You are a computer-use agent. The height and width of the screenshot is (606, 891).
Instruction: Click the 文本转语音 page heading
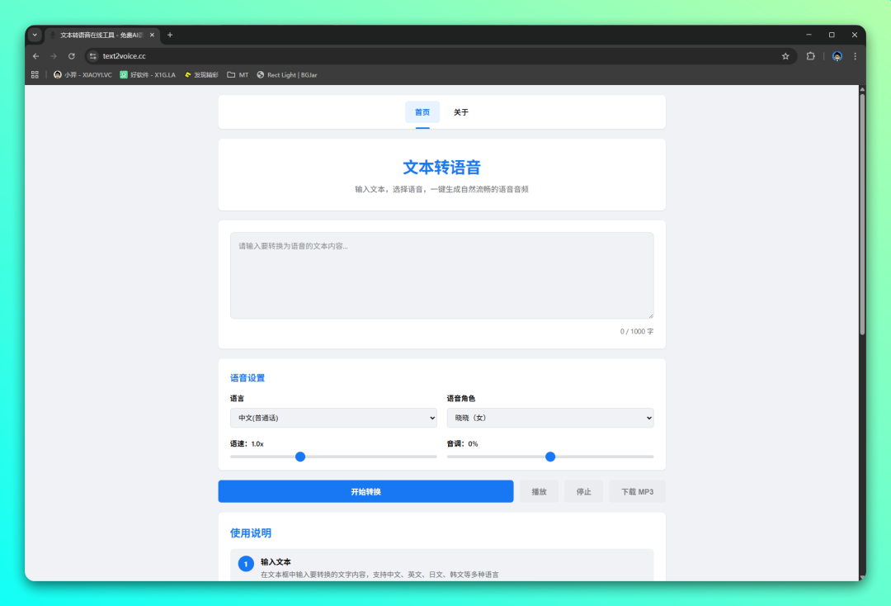[441, 168]
